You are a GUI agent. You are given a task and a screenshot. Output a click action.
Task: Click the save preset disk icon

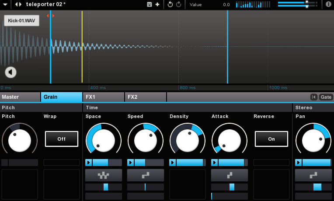150,4
